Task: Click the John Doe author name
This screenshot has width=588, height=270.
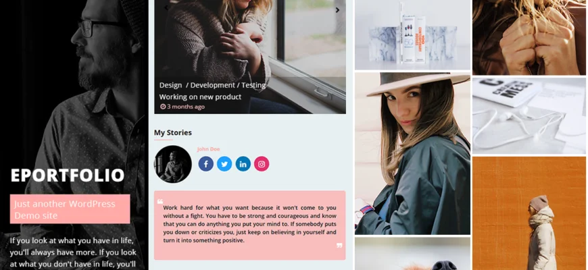Action: coord(208,149)
